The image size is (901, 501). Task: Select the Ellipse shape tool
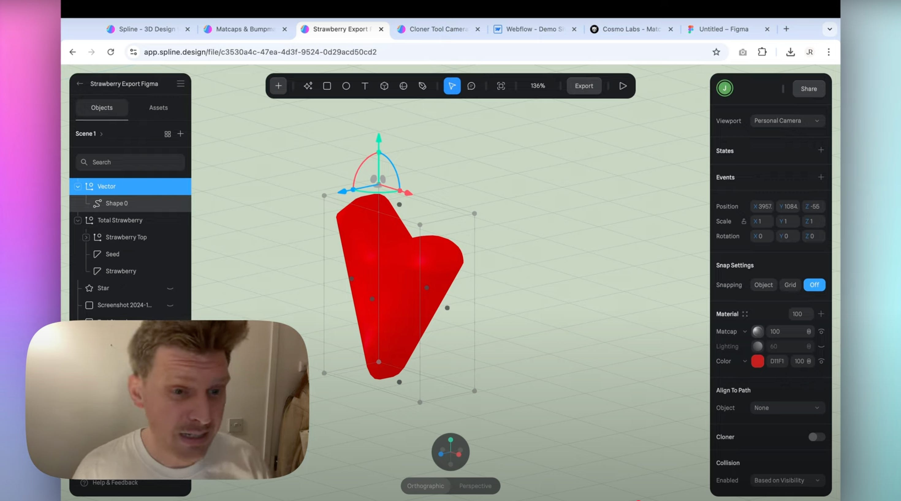pos(346,86)
